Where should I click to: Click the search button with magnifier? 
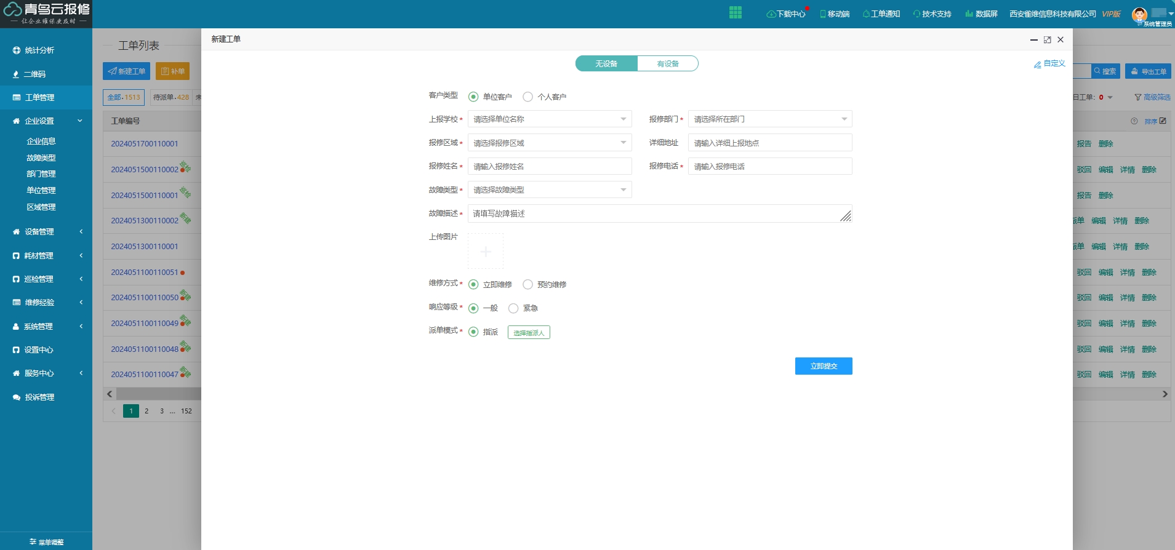click(x=1105, y=71)
